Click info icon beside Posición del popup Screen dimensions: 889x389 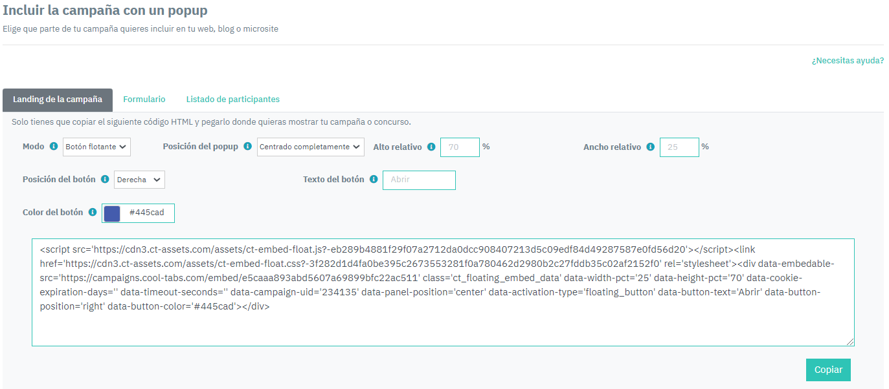pyautogui.click(x=247, y=147)
